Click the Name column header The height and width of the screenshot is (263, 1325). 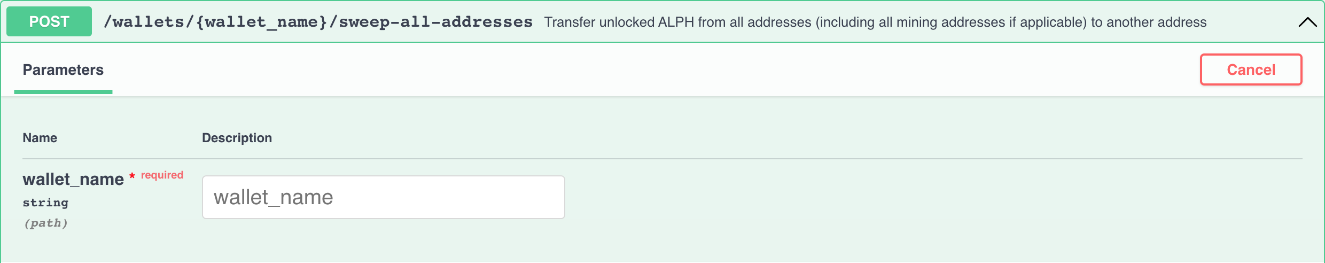[40, 138]
